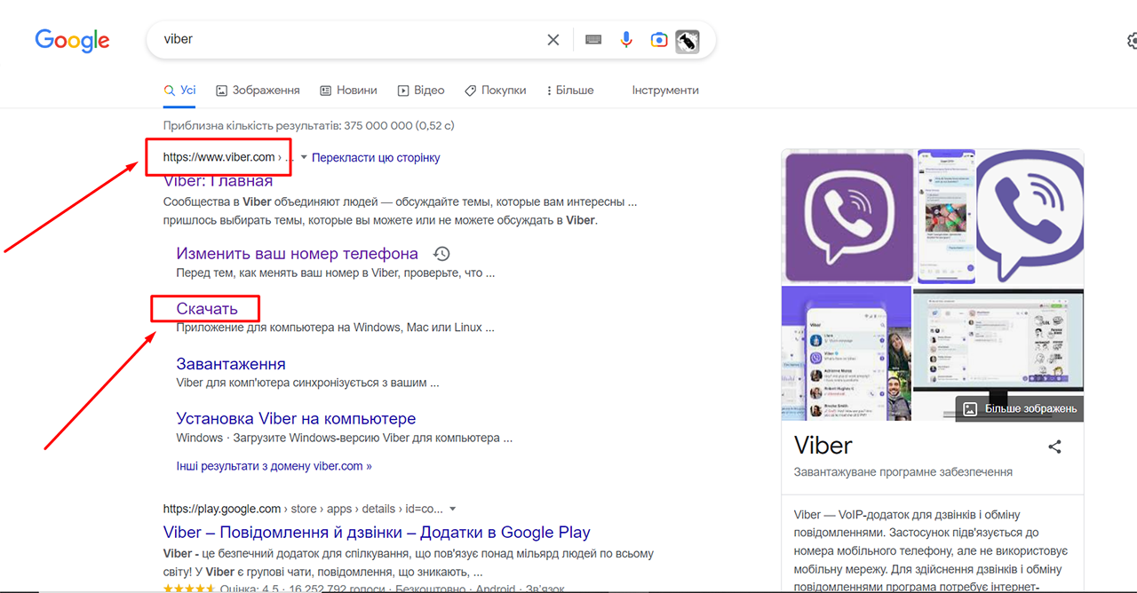Click the Завантажуване програмне забезпечення subtitle
Screen dimensions: 1137x593
(903, 472)
